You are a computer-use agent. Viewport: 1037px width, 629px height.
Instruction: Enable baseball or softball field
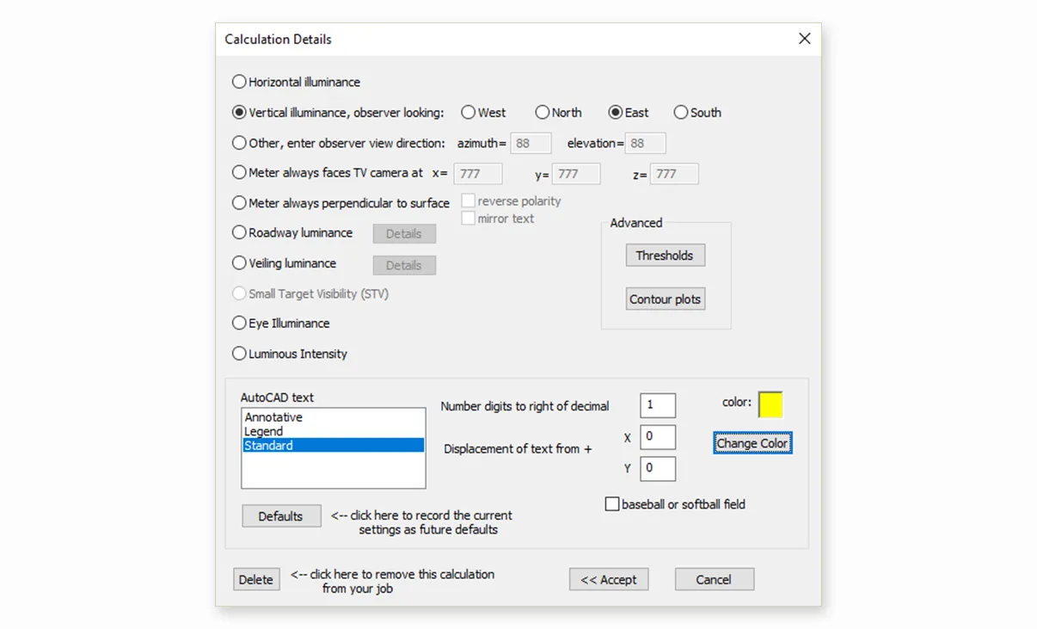[613, 504]
